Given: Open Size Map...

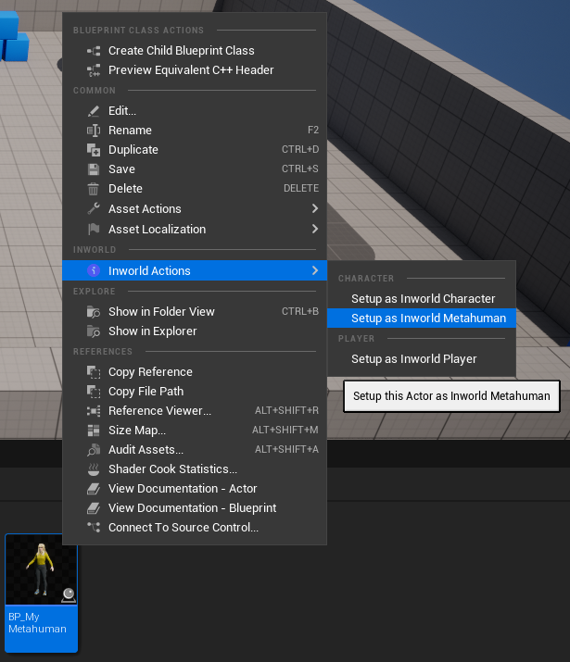Looking at the screenshot, I should tap(195, 430).
